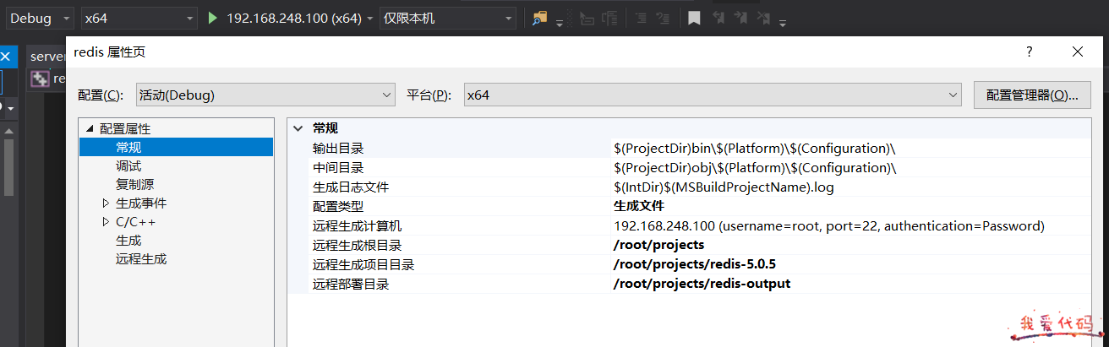The image size is (1109, 347).
Task: Click the /root/projects/redis-output value
Action: (x=702, y=284)
